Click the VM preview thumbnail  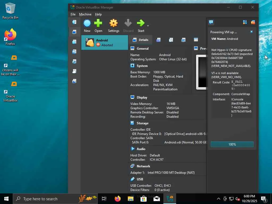pos(201,72)
